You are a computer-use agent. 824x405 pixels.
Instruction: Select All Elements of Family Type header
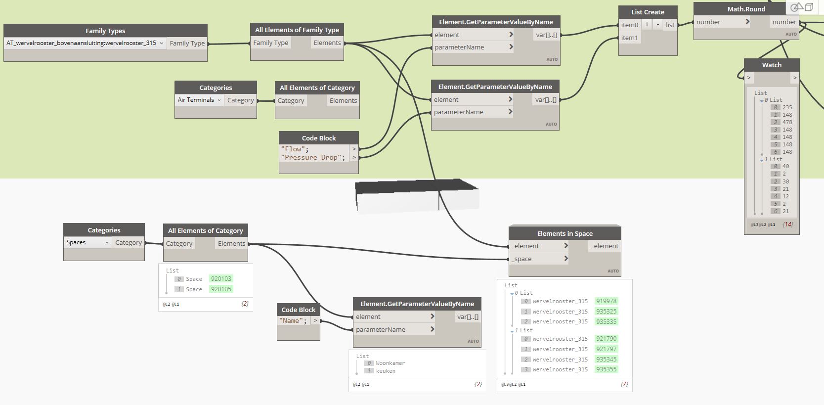[x=297, y=30]
